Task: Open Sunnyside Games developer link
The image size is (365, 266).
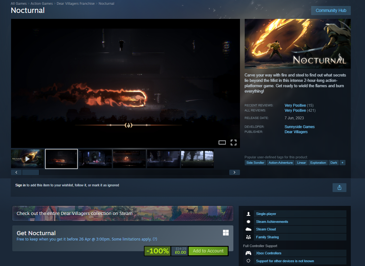Action: pos(299,127)
